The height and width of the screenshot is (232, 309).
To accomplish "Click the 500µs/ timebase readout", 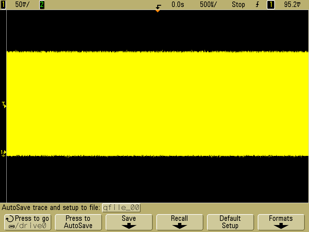I will coord(208,5).
